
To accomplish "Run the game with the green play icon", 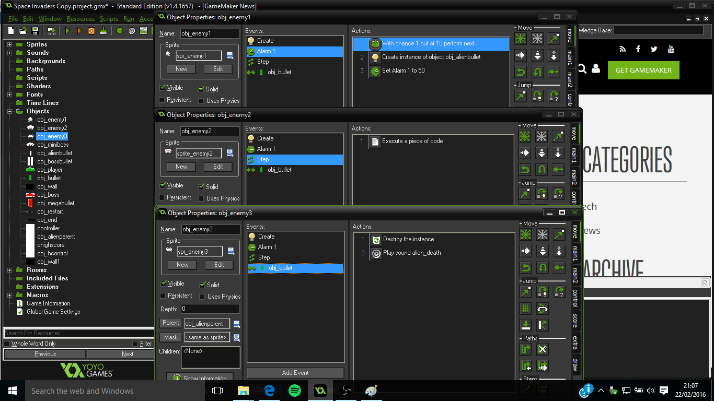I will coord(67,31).
